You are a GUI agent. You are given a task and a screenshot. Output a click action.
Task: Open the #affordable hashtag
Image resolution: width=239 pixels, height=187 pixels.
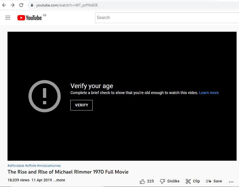16,166
